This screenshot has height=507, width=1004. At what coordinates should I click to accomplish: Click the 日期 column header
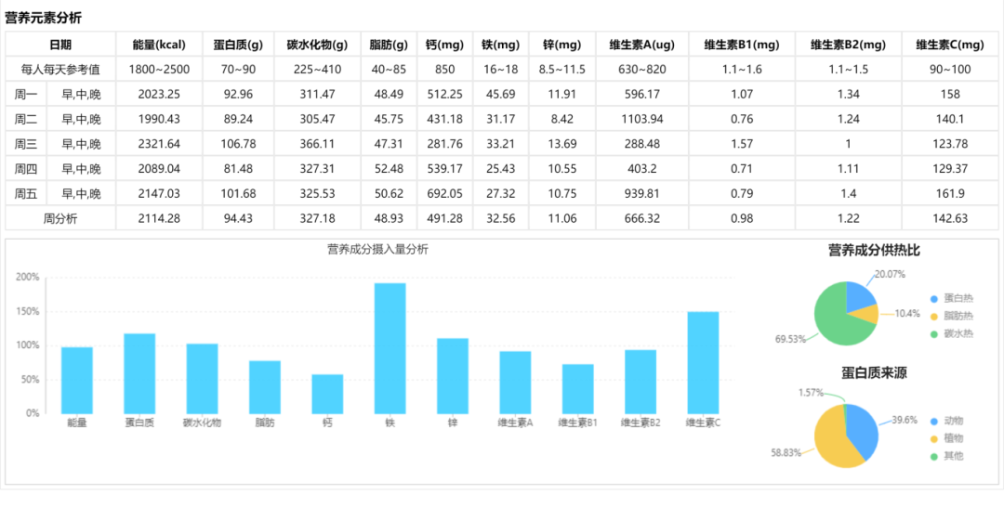point(60,45)
